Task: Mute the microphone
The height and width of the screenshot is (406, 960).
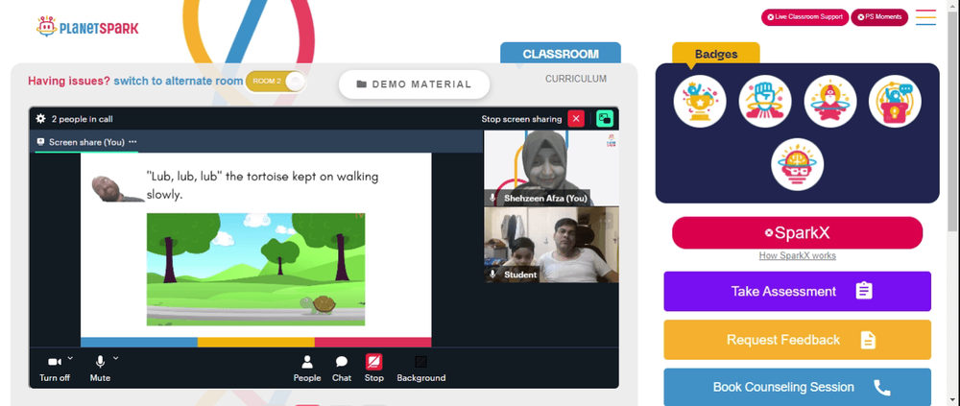Action: point(100,370)
